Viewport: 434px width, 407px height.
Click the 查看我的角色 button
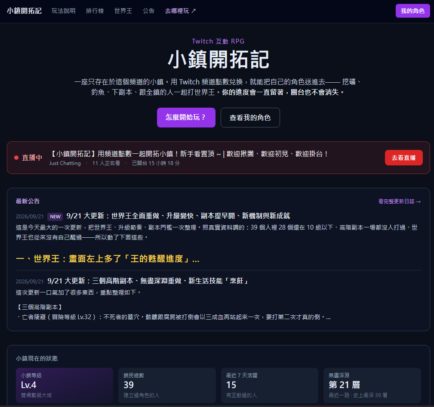[250, 118]
